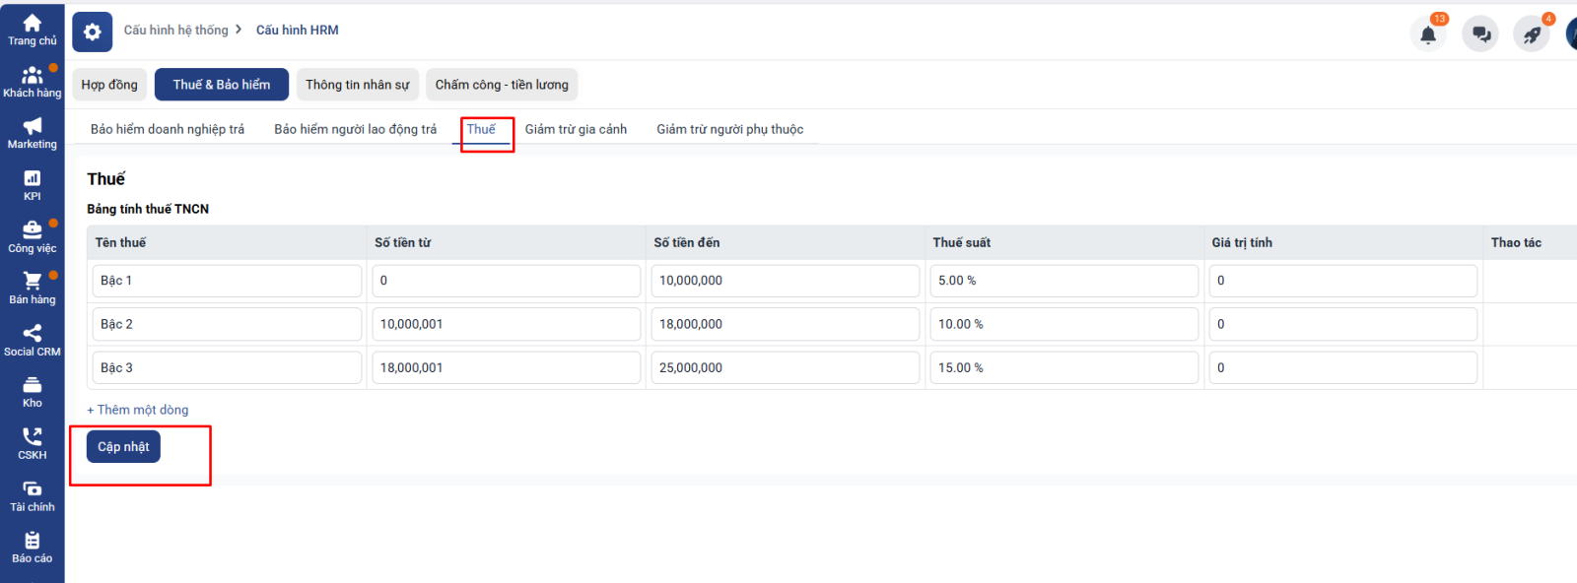Select Chấm công - tiền lương tab
The image size is (1577, 583).
coord(502,85)
